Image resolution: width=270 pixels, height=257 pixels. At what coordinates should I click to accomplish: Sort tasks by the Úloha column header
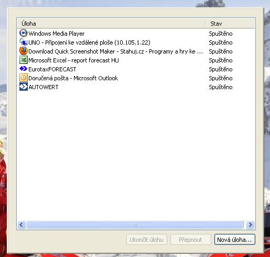point(111,24)
